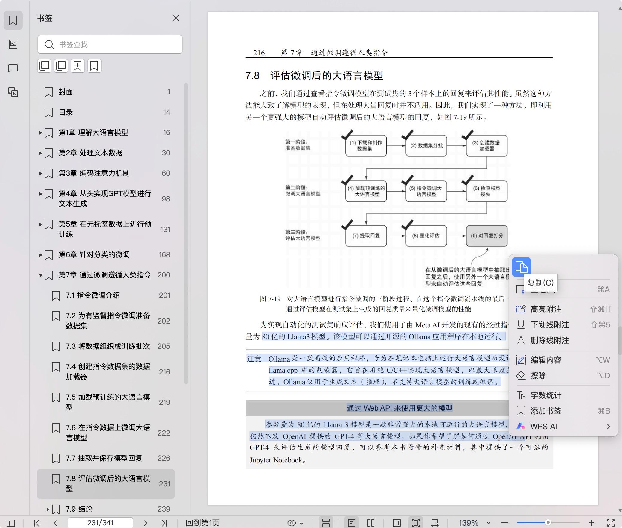622x528 pixels.
Task: Click the delete bookmark icon in toolbar
Action: (94, 66)
